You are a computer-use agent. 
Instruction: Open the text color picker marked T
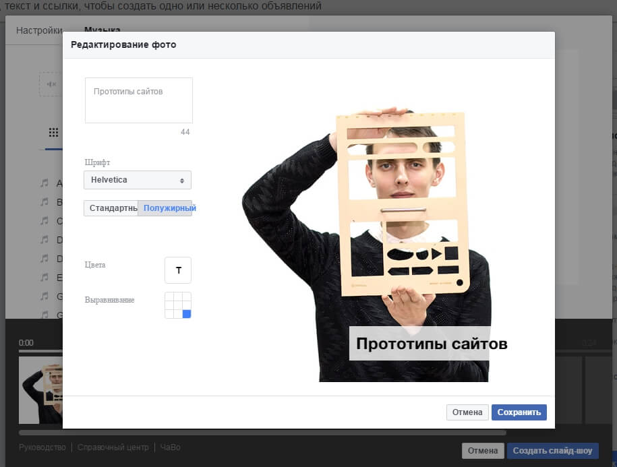(178, 270)
